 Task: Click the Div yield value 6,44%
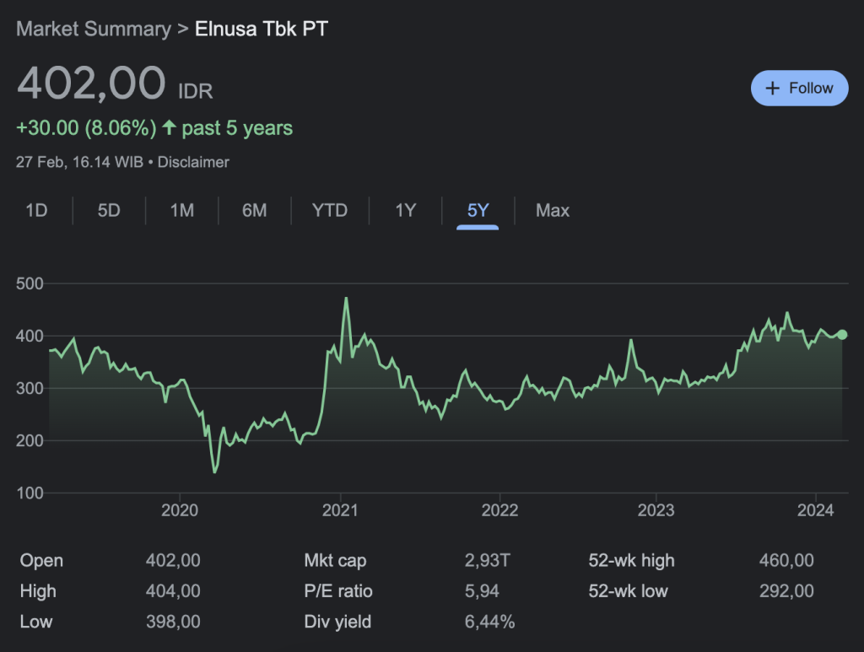point(490,622)
